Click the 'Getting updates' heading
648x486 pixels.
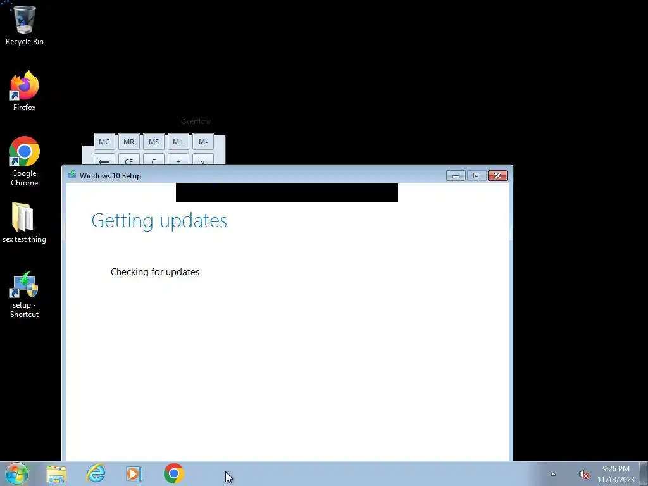point(159,220)
